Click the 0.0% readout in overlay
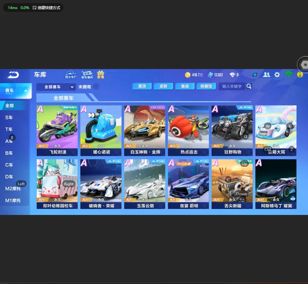Viewport: 308px width, 284px height. (25, 8)
